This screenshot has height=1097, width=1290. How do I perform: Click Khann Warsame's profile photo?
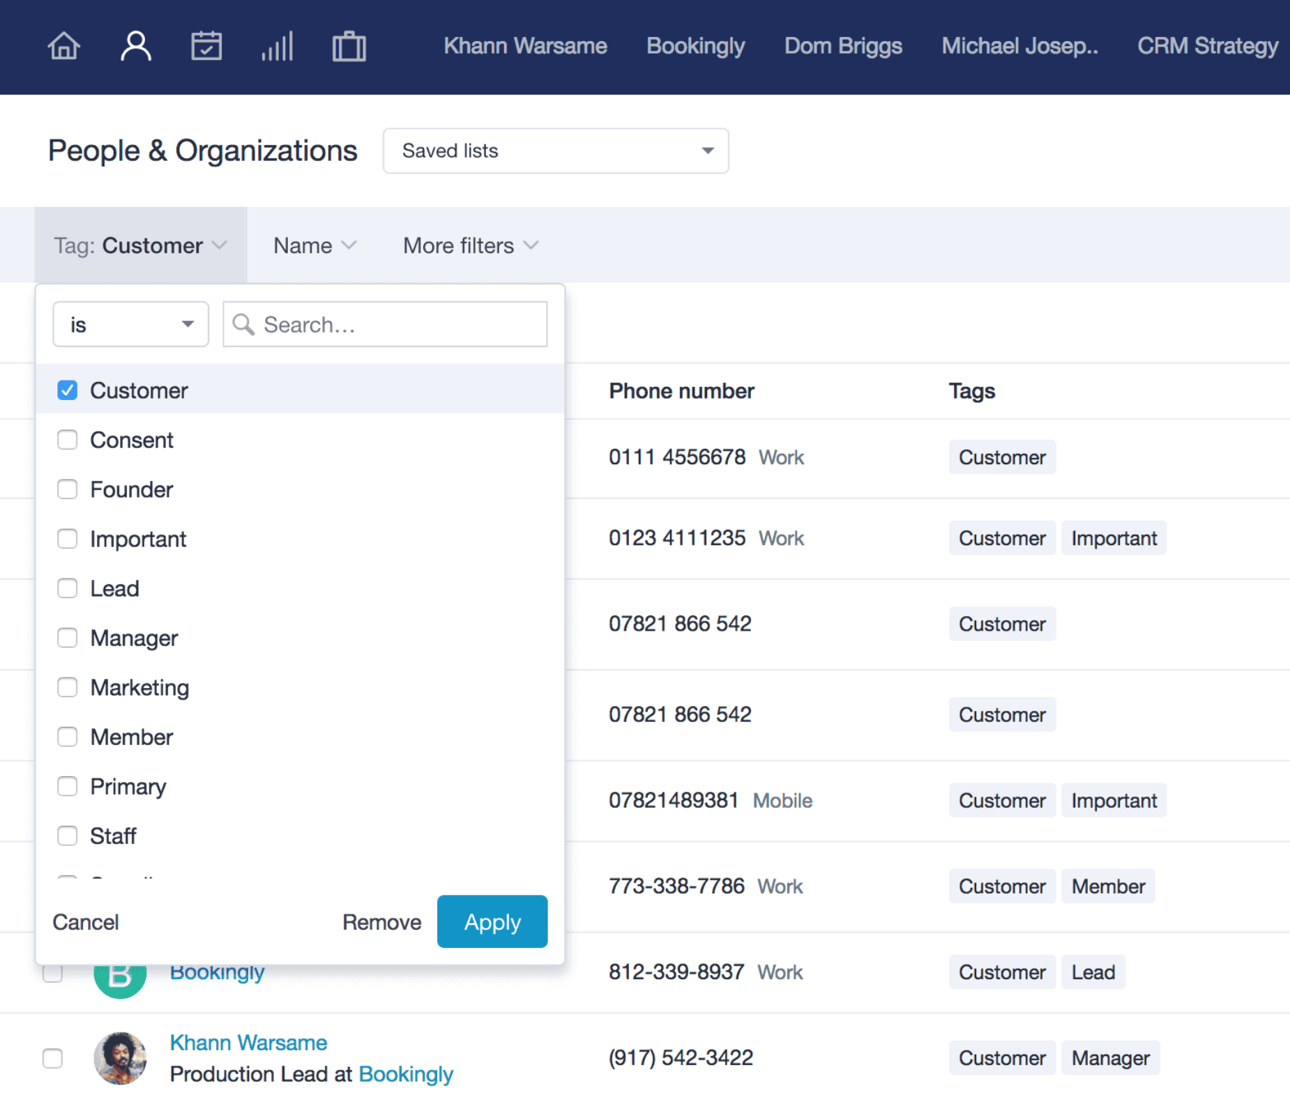click(x=120, y=1058)
